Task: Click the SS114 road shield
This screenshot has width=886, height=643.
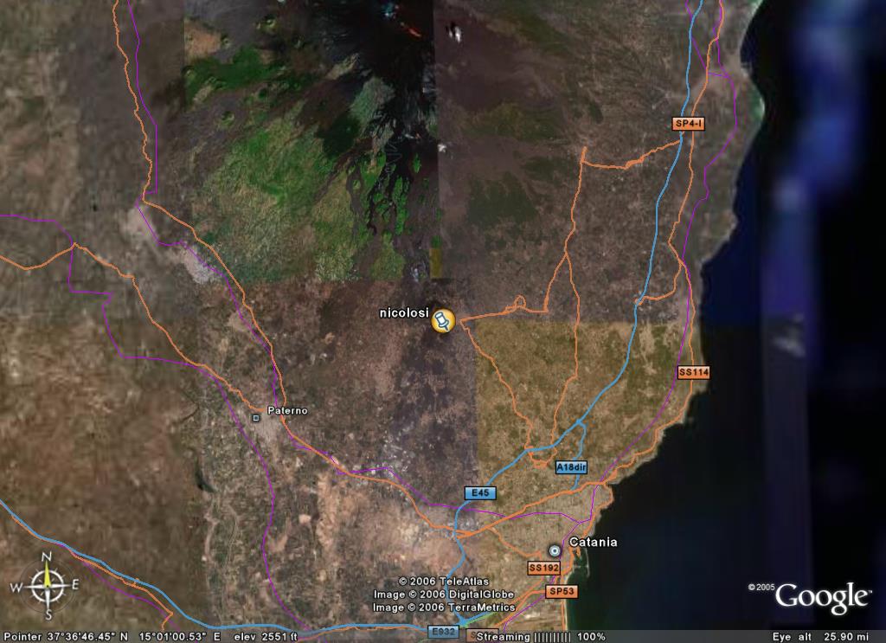Action: pyautogui.click(x=693, y=372)
